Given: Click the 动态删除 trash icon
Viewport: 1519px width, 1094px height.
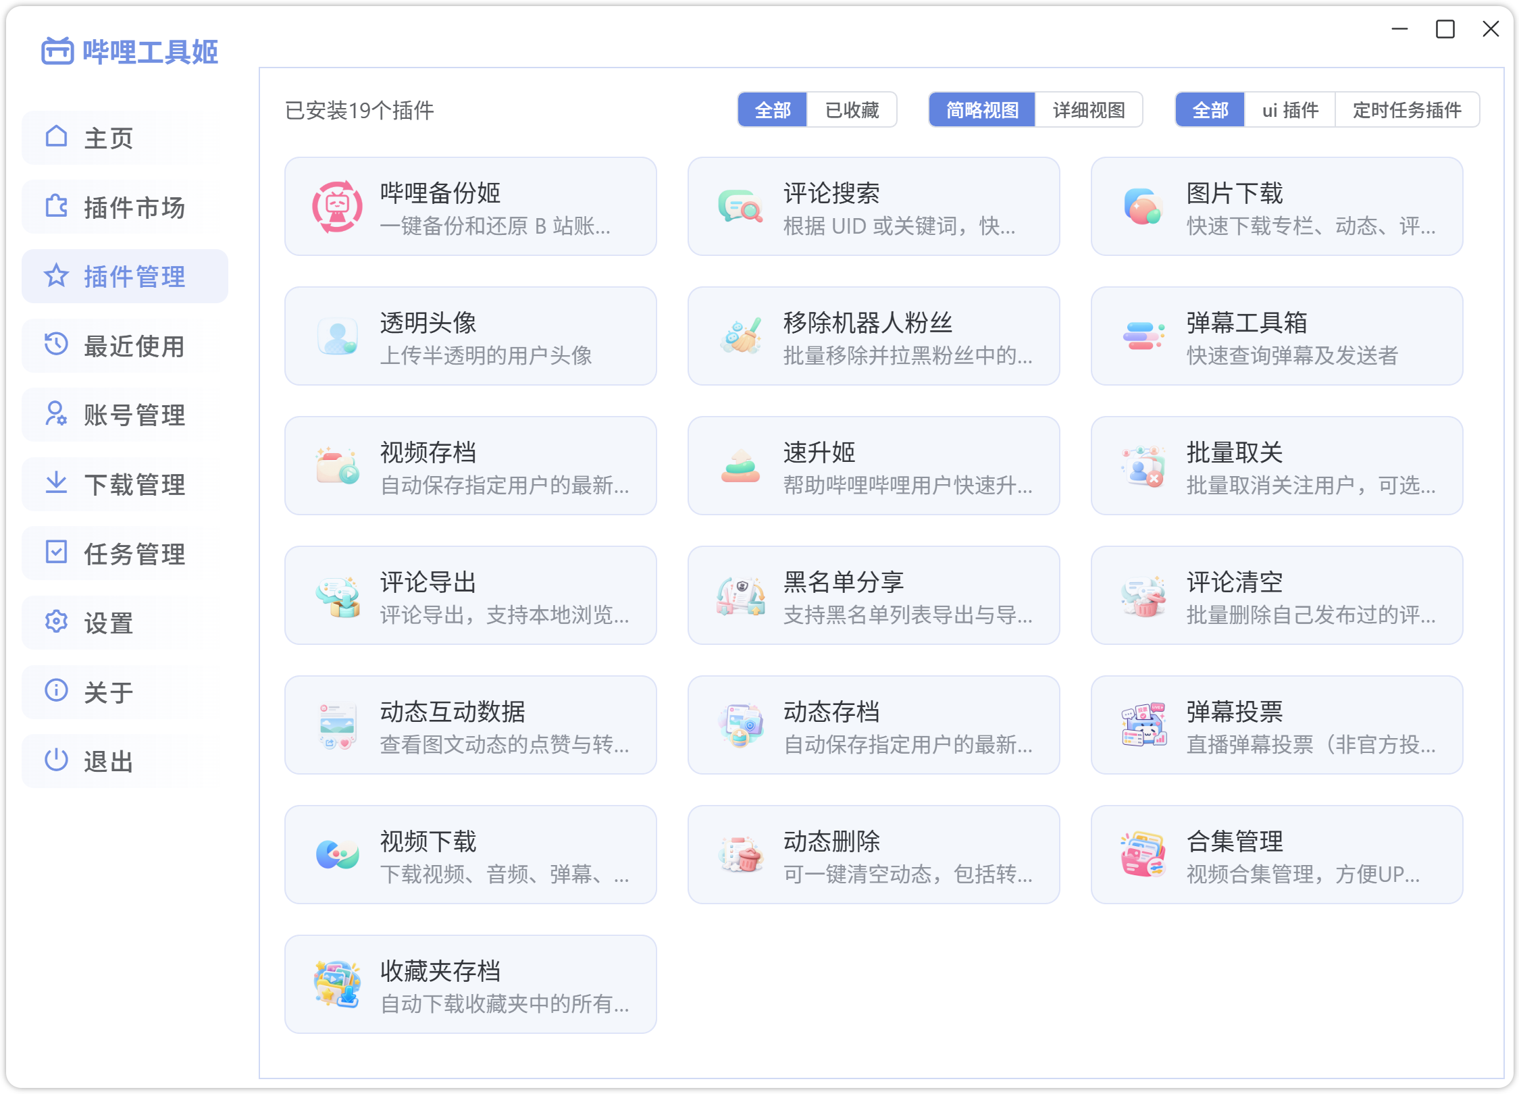Looking at the screenshot, I should [x=740, y=855].
